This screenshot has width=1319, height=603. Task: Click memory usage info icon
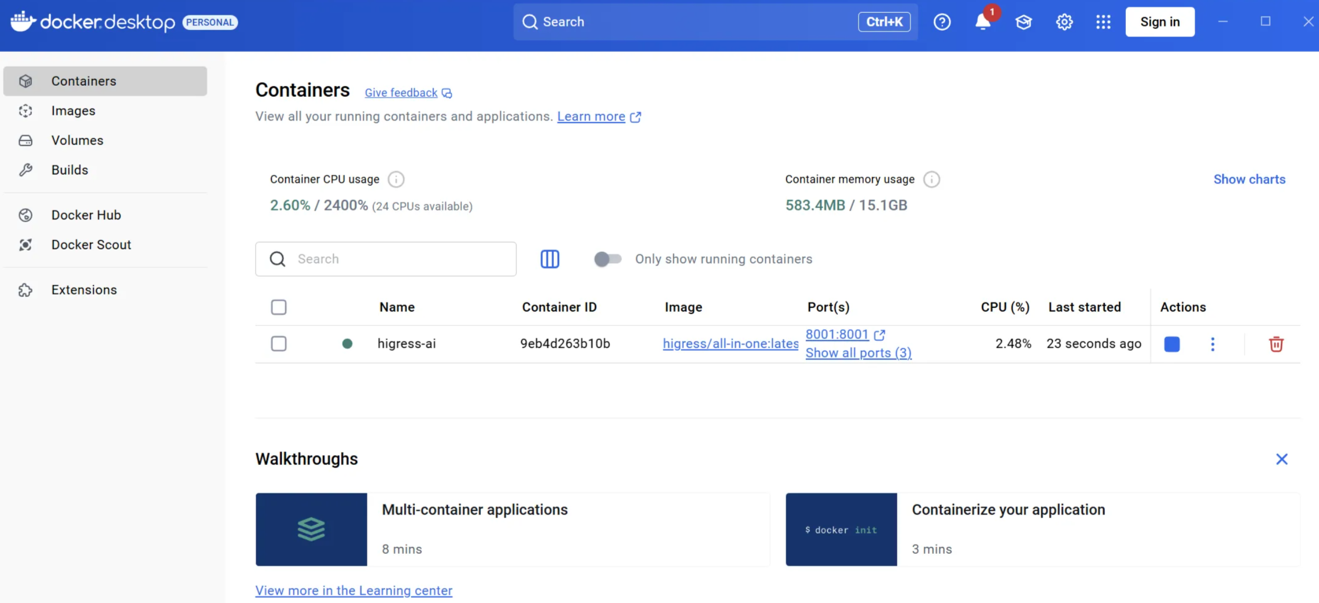(x=931, y=179)
